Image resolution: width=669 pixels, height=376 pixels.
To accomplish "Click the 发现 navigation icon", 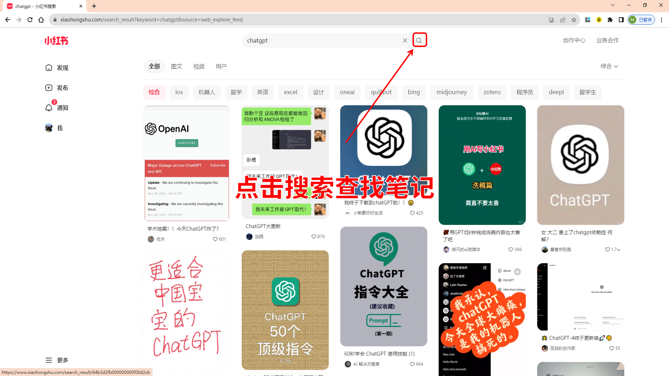I will pos(49,68).
